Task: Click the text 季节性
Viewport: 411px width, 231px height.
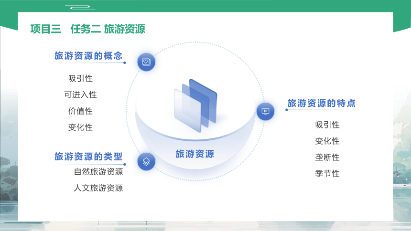Action: pos(327,173)
